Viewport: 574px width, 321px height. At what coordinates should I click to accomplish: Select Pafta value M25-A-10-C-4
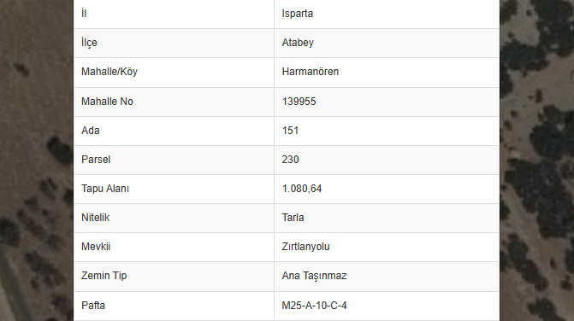pyautogui.click(x=314, y=306)
